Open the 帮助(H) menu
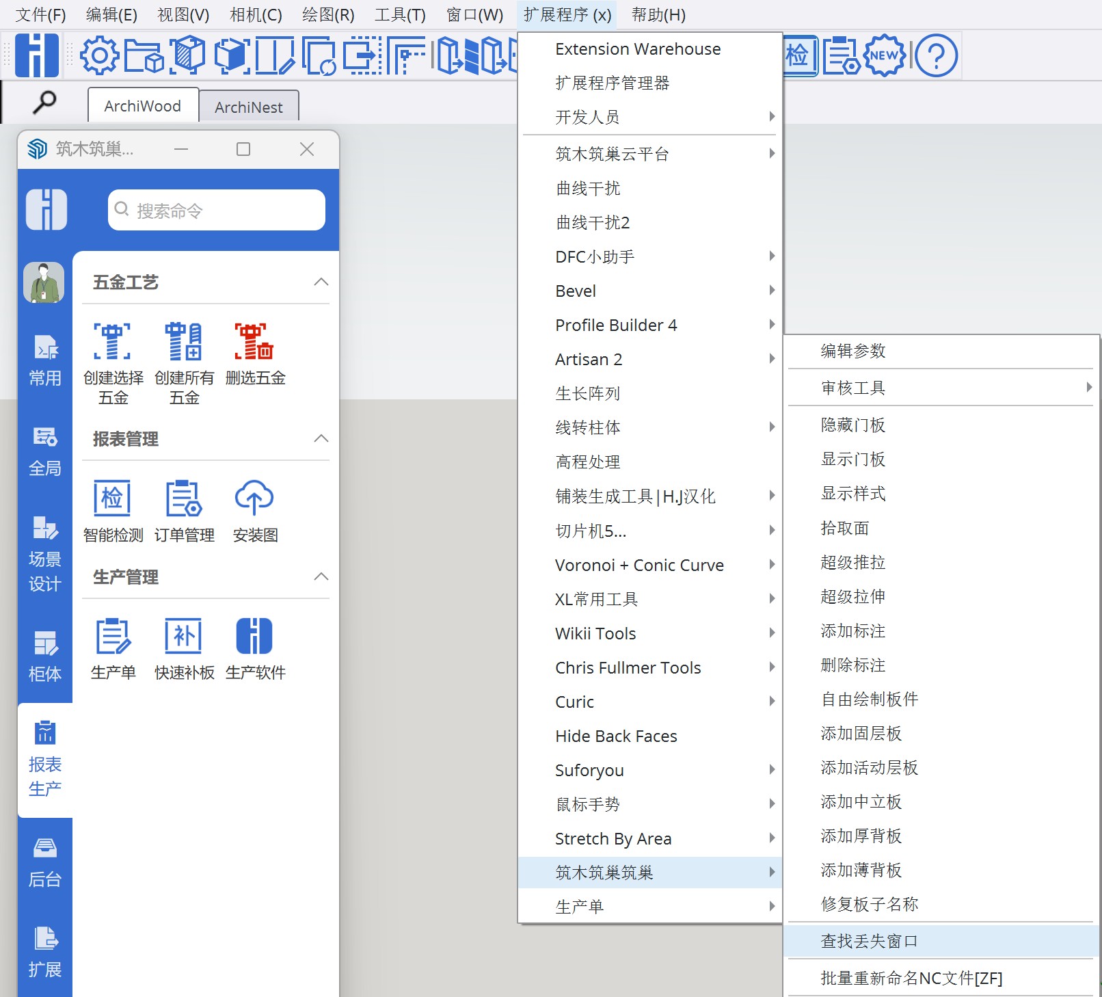Viewport: 1102px width, 997px height. click(x=656, y=14)
